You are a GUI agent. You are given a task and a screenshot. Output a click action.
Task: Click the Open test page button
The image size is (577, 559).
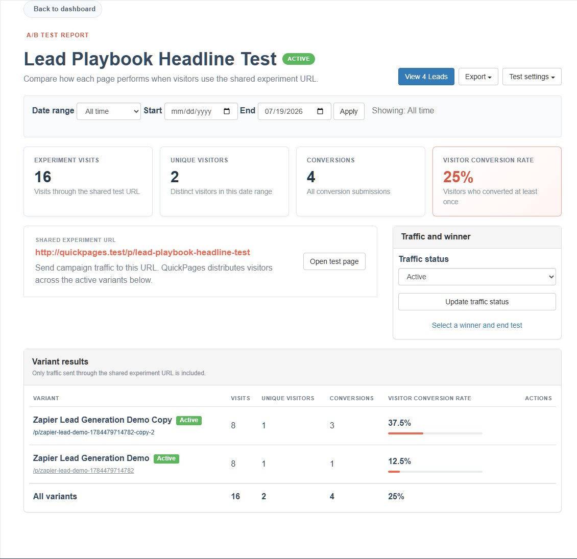point(334,261)
